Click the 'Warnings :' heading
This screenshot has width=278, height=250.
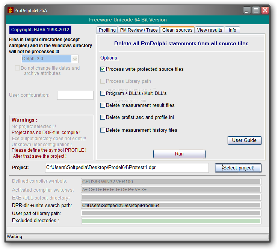pos(24,120)
